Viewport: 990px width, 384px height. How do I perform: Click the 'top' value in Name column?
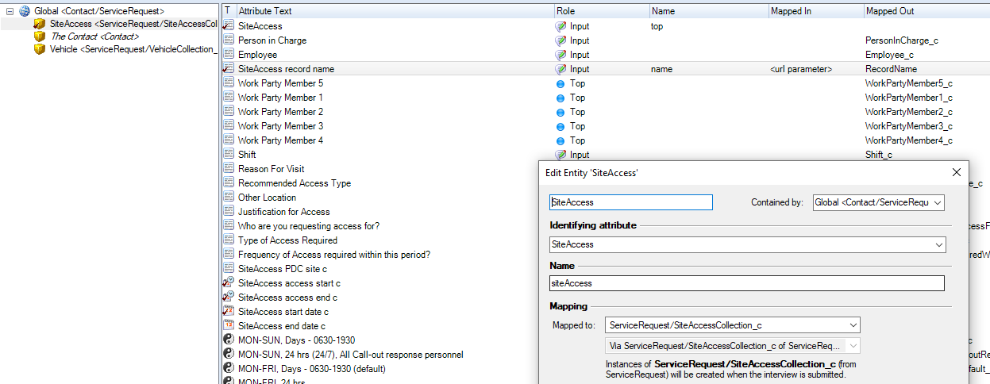[x=657, y=26]
